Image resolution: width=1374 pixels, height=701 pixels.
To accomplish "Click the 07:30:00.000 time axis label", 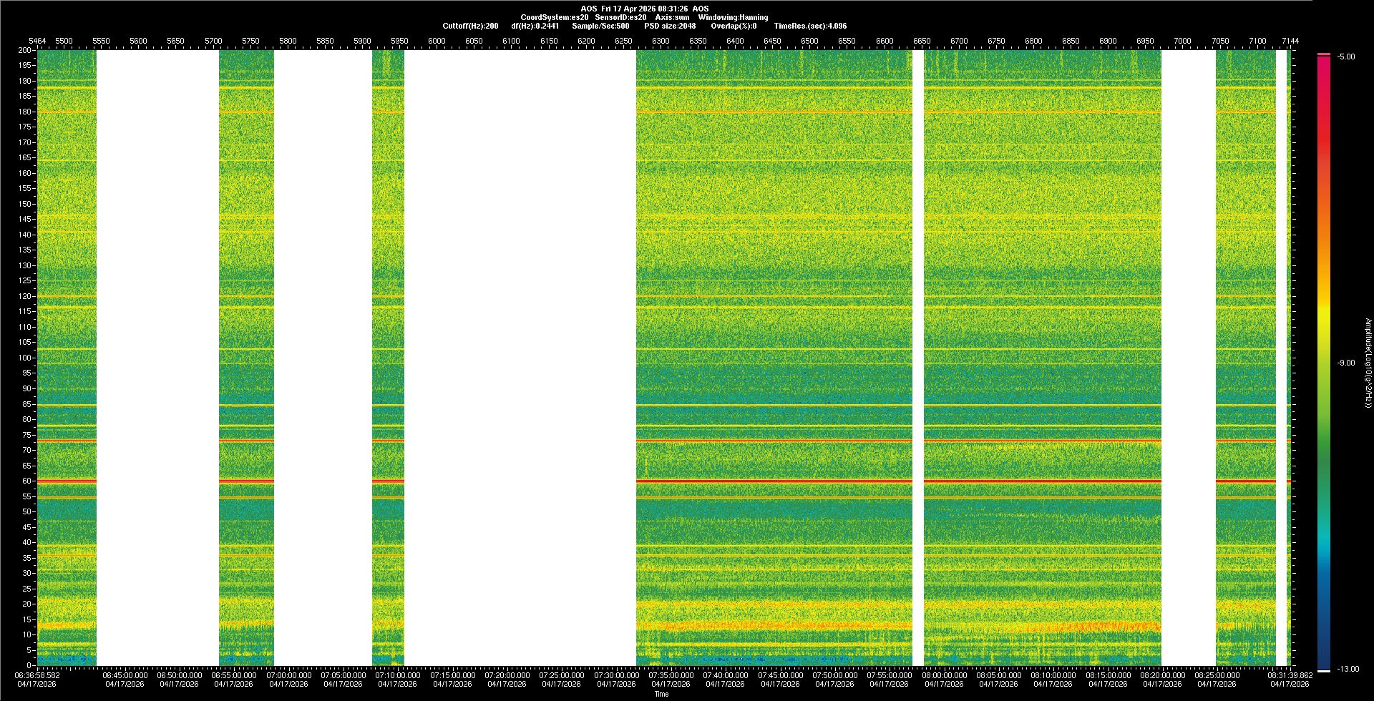I will coord(616,675).
